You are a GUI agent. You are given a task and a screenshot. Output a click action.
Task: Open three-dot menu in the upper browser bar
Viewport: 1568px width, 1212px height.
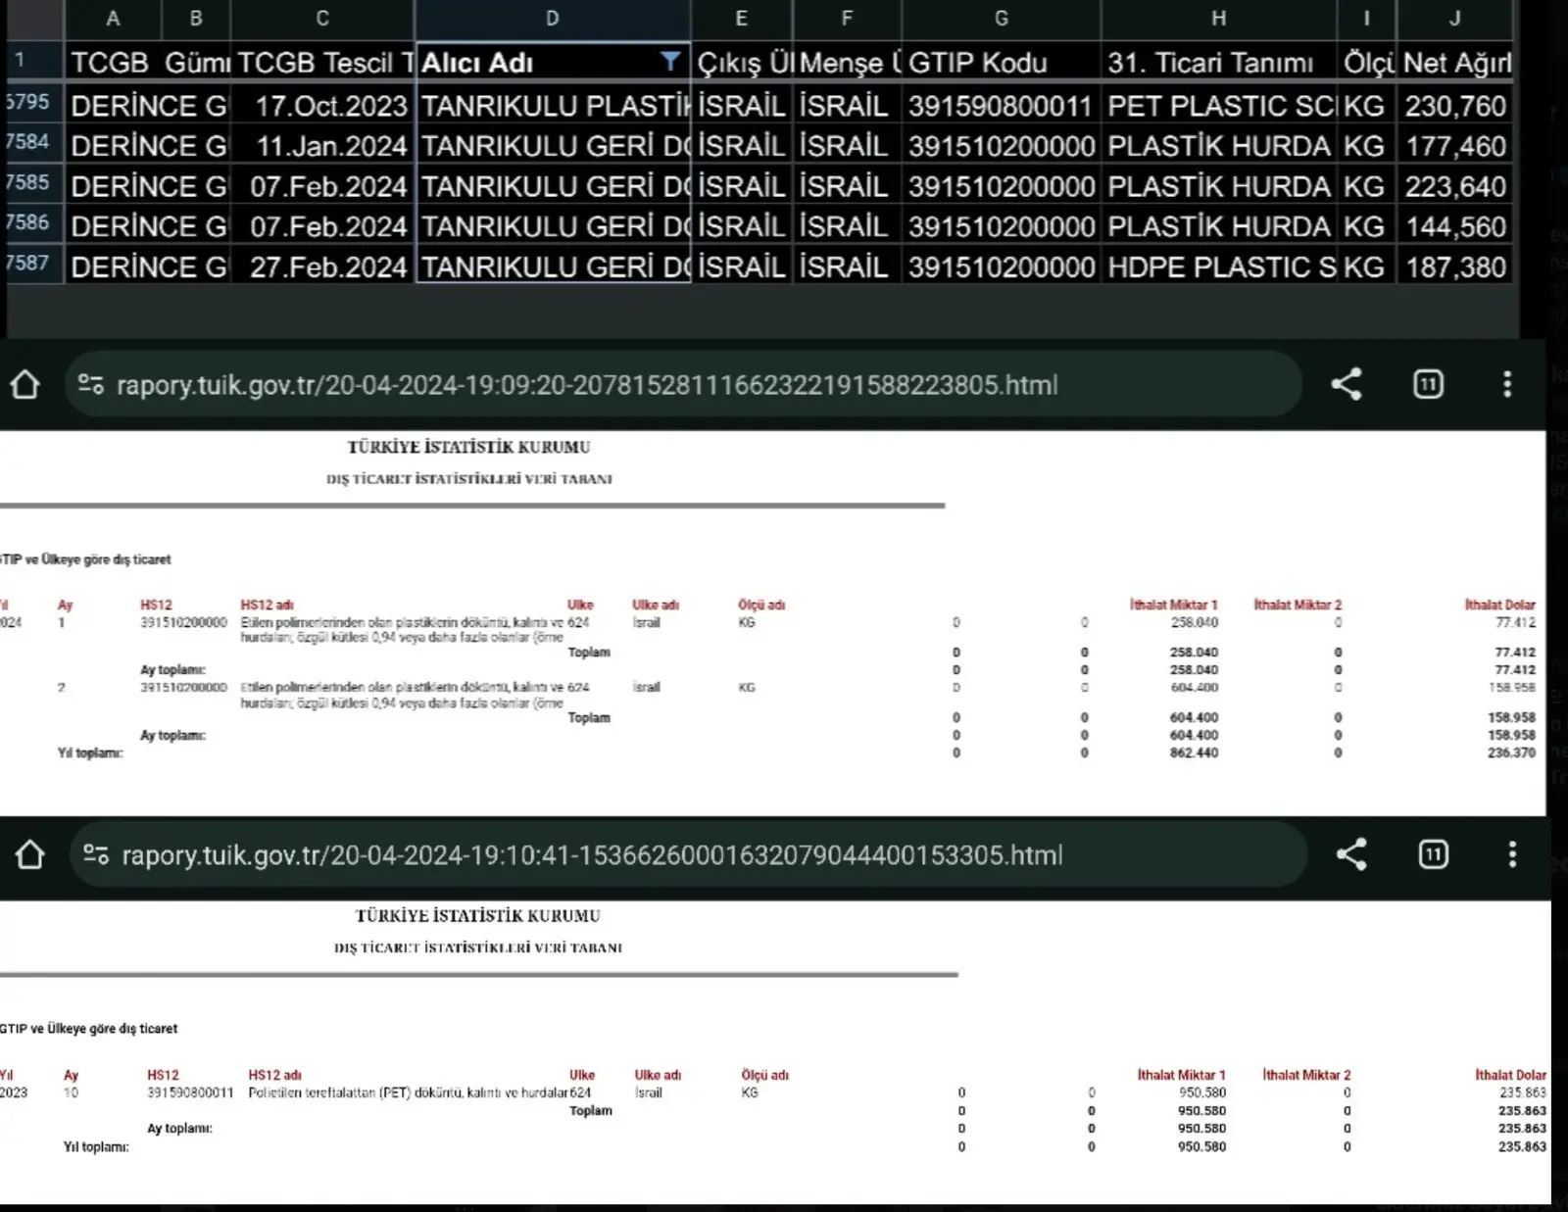[x=1507, y=384]
